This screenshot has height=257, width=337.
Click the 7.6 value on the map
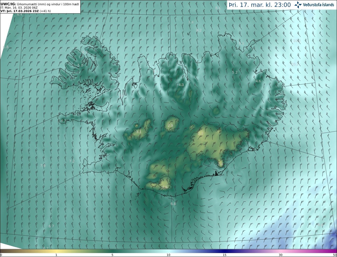43,165
